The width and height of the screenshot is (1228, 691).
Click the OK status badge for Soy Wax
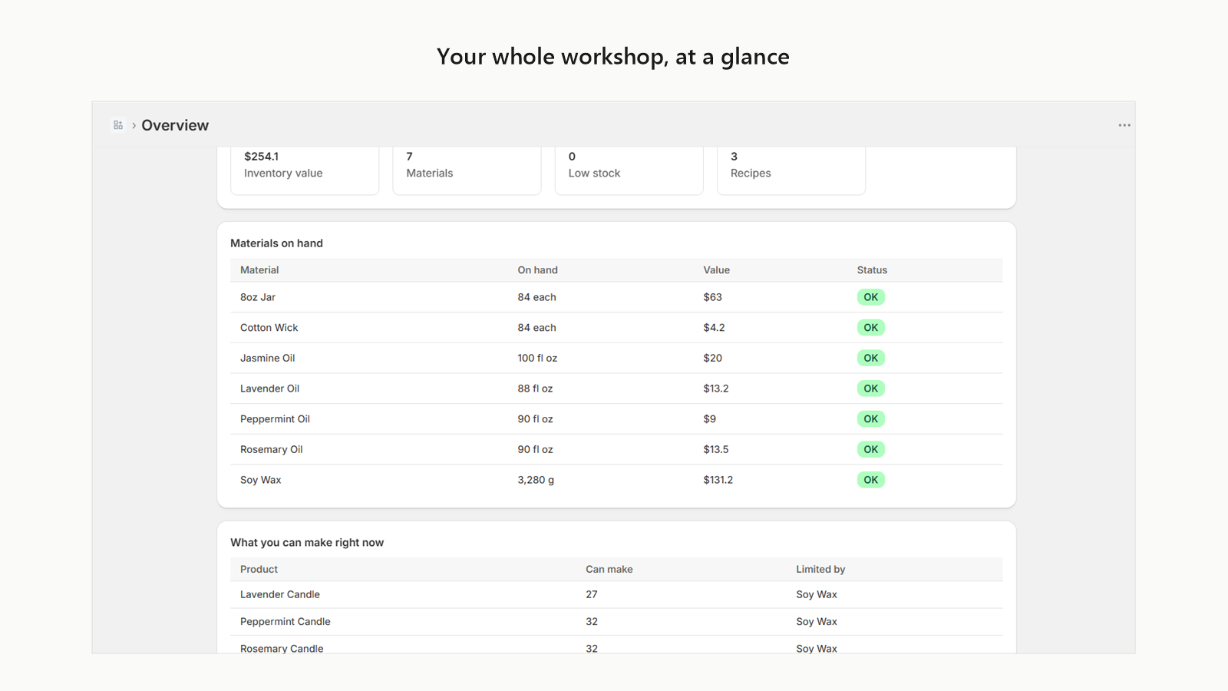pos(870,480)
